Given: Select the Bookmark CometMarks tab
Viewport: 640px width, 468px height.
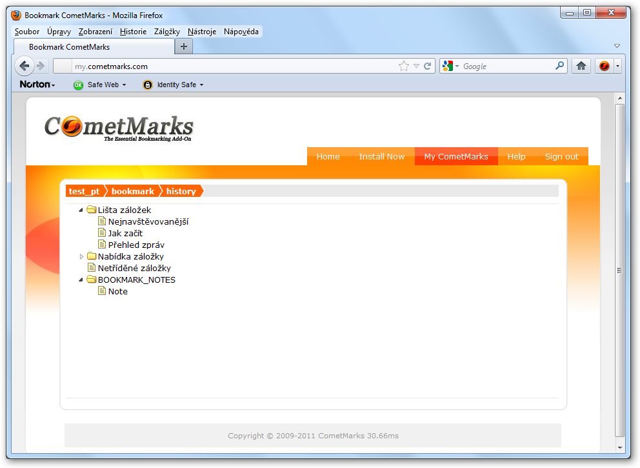Looking at the screenshot, I should (94, 47).
